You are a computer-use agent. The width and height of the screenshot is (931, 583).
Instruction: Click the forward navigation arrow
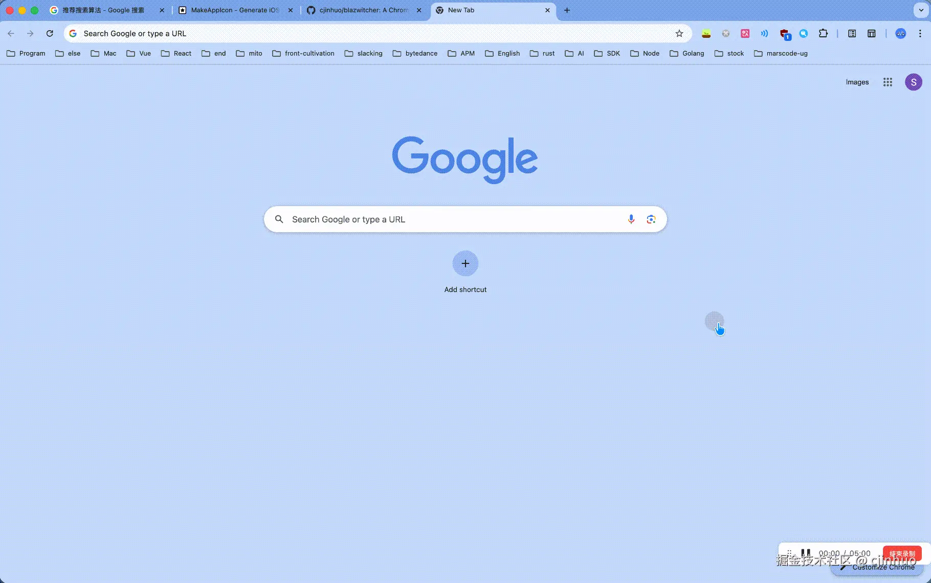click(30, 34)
